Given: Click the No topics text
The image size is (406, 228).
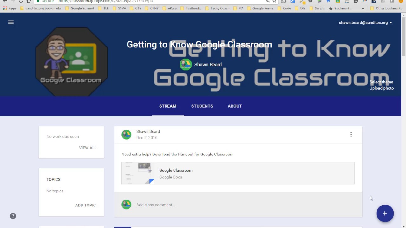Looking at the screenshot, I should point(55,191).
